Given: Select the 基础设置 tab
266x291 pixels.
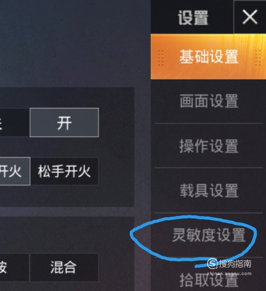Looking at the screenshot, I should pos(208,57).
